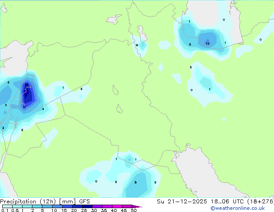Click the dark navy swatch between 25 and 30
The image size is (274, 212).
pos(87,206)
